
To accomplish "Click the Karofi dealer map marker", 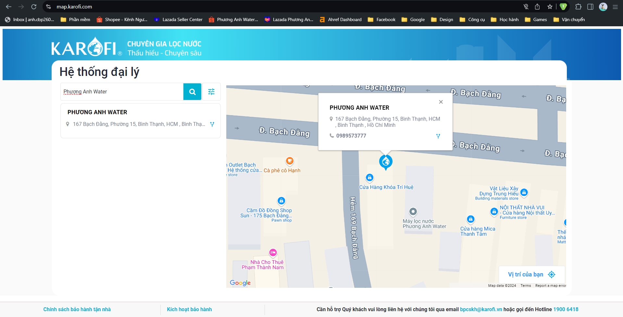I will tap(386, 162).
